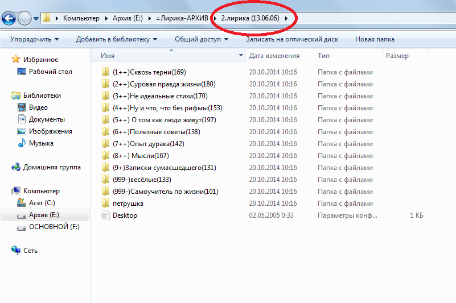Click the recent locations dropdown arrow

[36, 19]
